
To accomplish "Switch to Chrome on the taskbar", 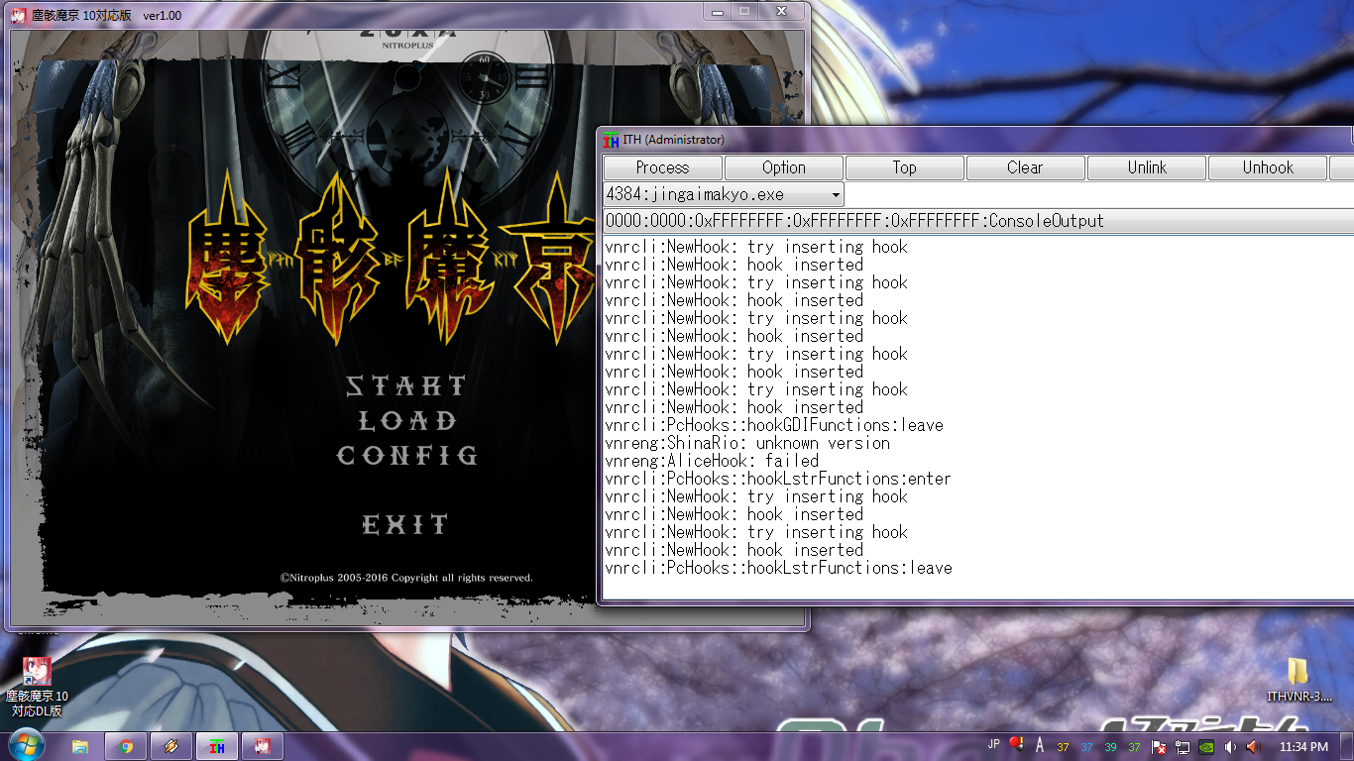I will click(126, 746).
